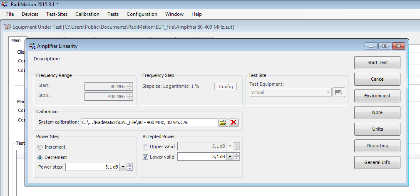Open the Reporting button

pos(378,146)
